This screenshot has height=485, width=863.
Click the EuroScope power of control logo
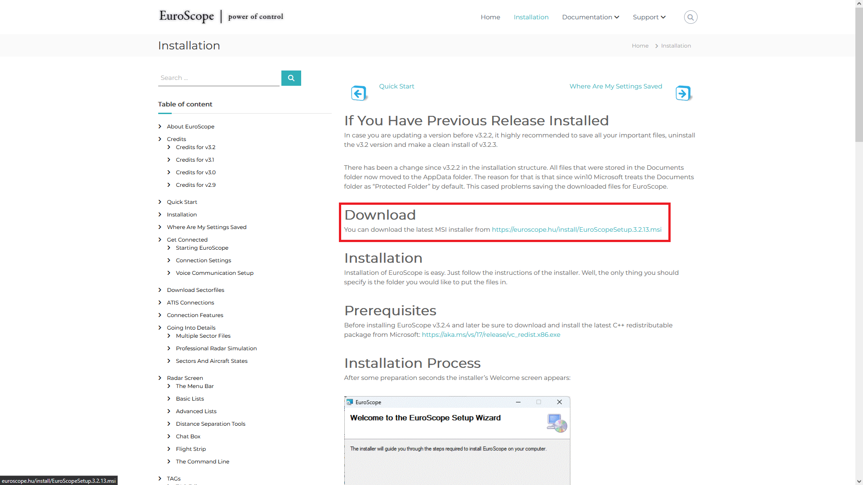point(221,16)
